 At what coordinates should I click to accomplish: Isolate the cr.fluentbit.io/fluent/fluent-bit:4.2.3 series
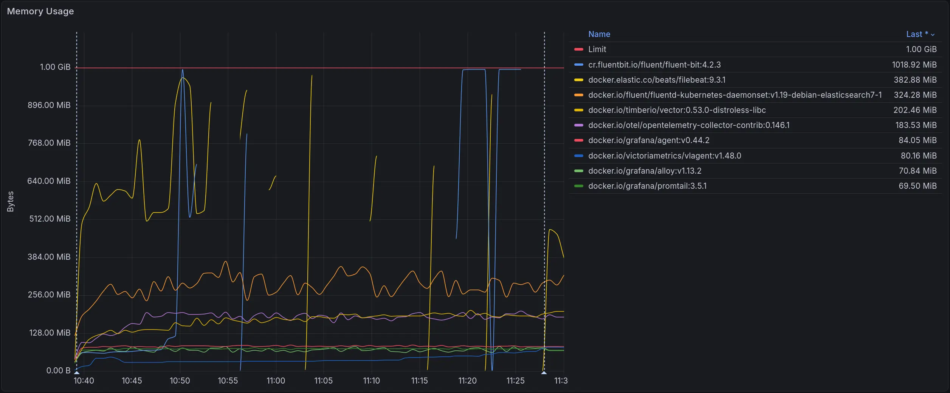[x=654, y=65]
